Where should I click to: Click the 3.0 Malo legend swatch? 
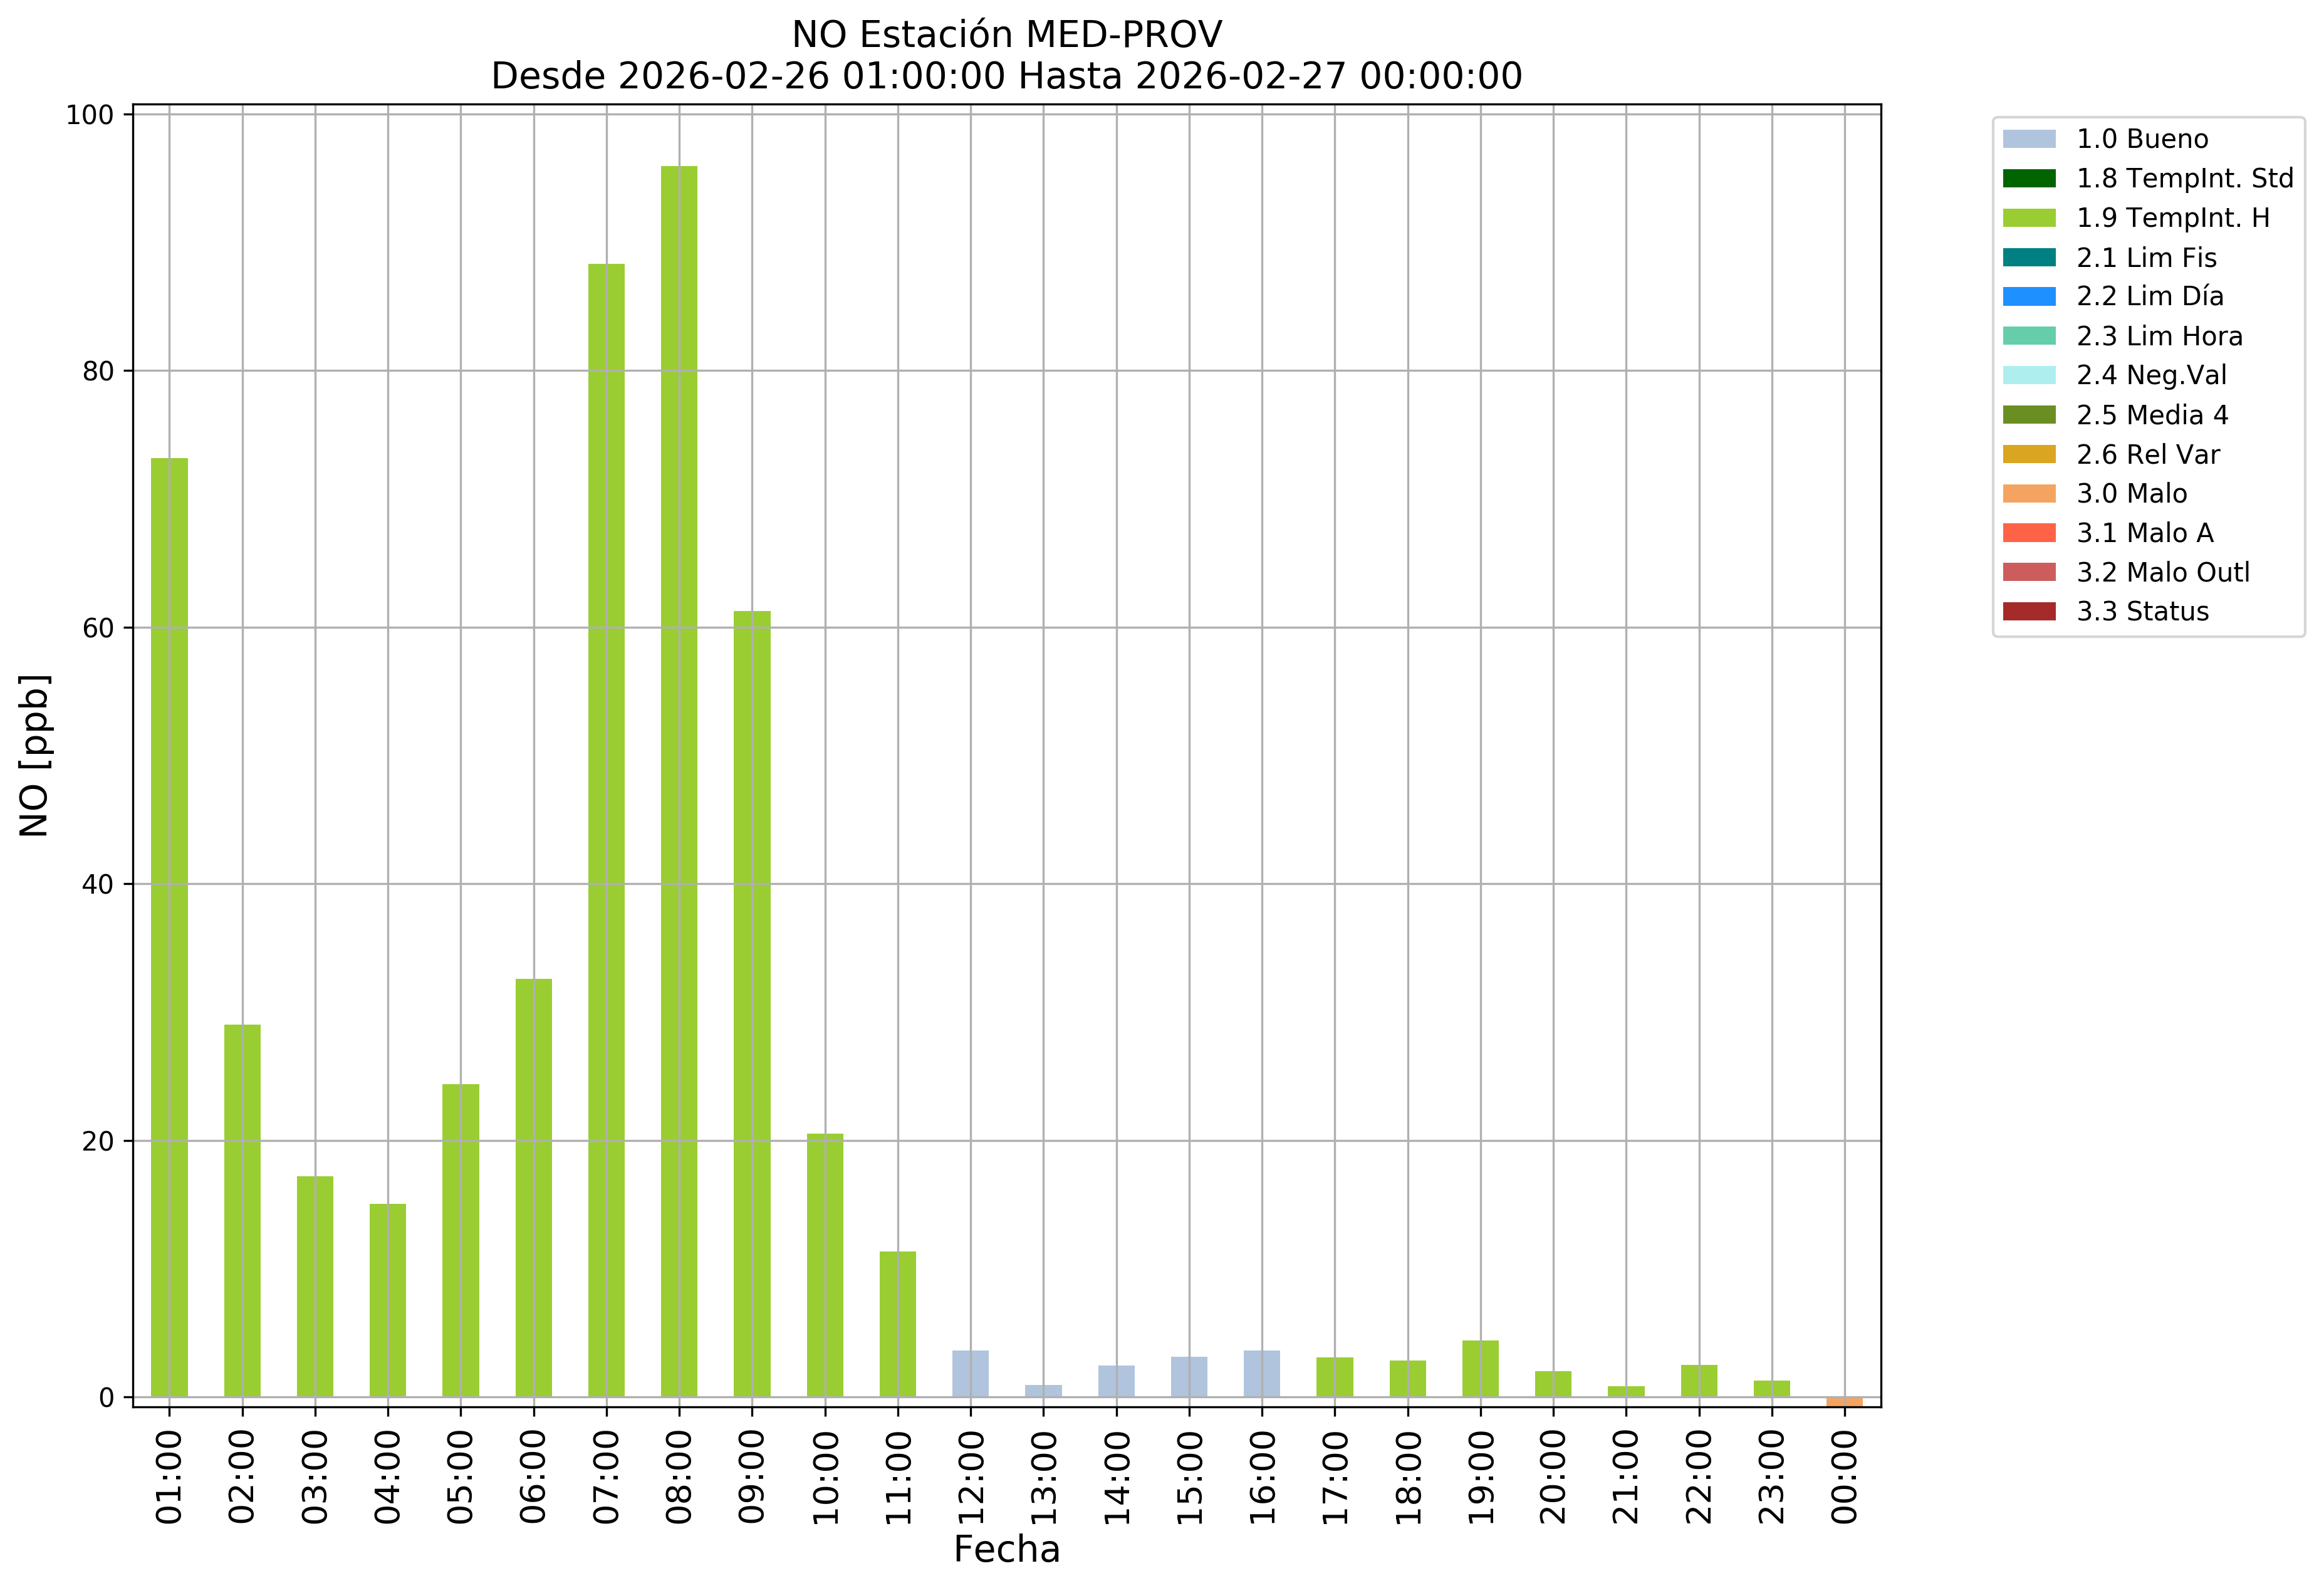pyautogui.click(x=2029, y=494)
